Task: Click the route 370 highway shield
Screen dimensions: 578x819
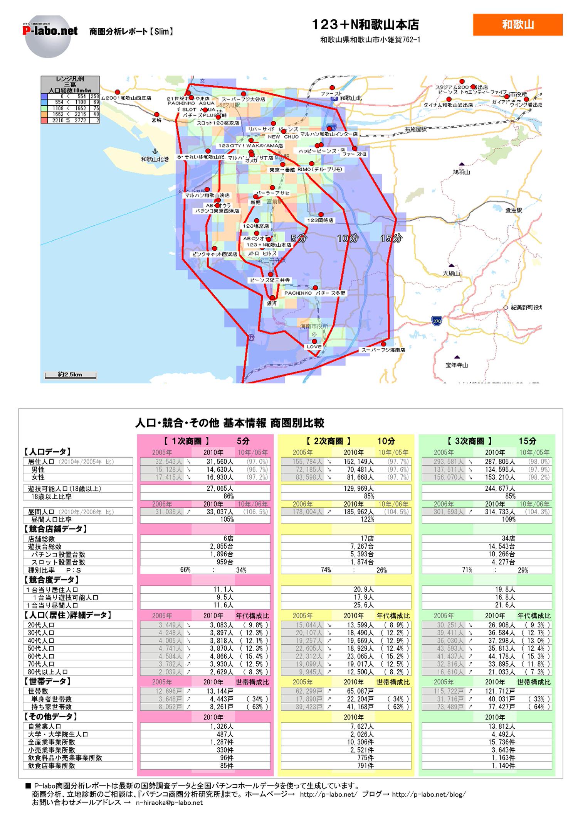Action: pyautogui.click(x=436, y=321)
